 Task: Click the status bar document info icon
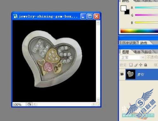29,104
